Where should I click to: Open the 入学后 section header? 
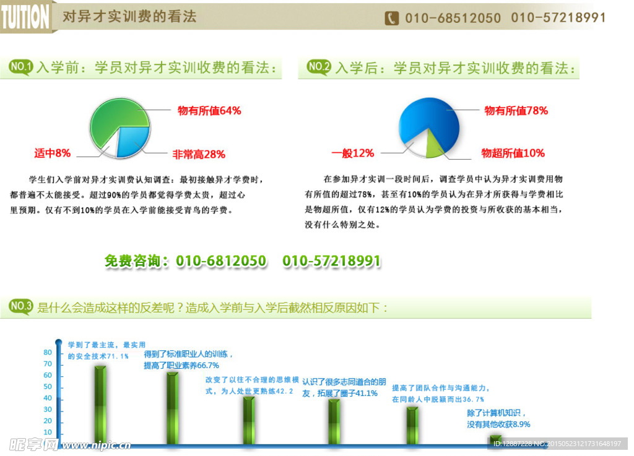455,69
